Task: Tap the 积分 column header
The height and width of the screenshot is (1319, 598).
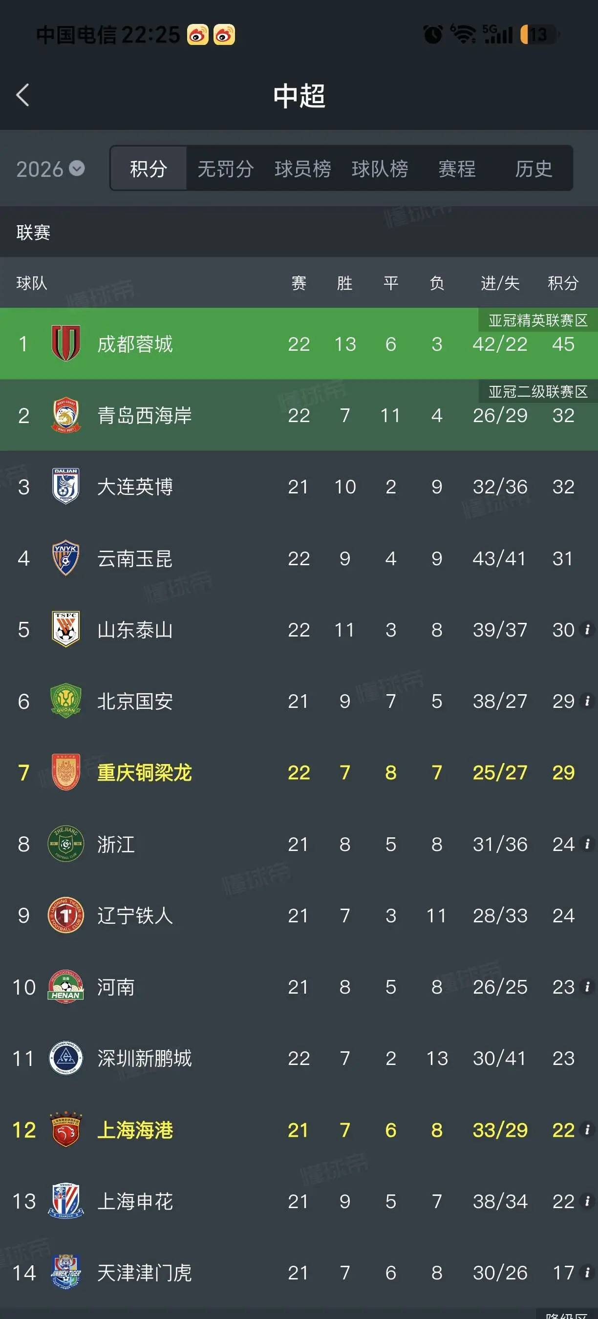Action: pyautogui.click(x=563, y=283)
